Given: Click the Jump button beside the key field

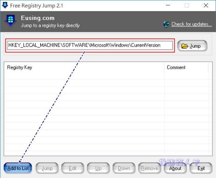Looking at the screenshot, I should point(192,46).
